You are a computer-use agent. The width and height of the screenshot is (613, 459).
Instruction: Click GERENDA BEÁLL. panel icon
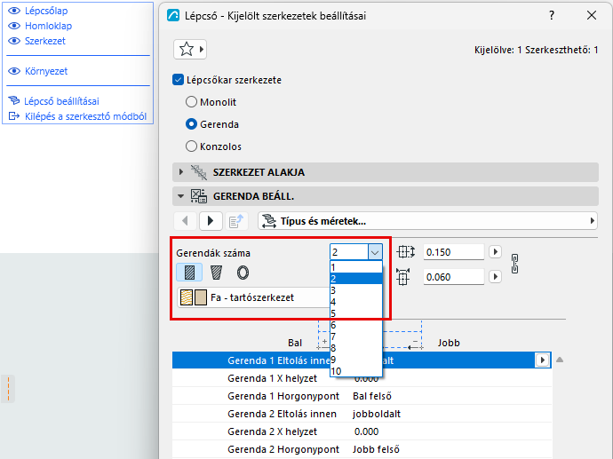click(x=199, y=196)
